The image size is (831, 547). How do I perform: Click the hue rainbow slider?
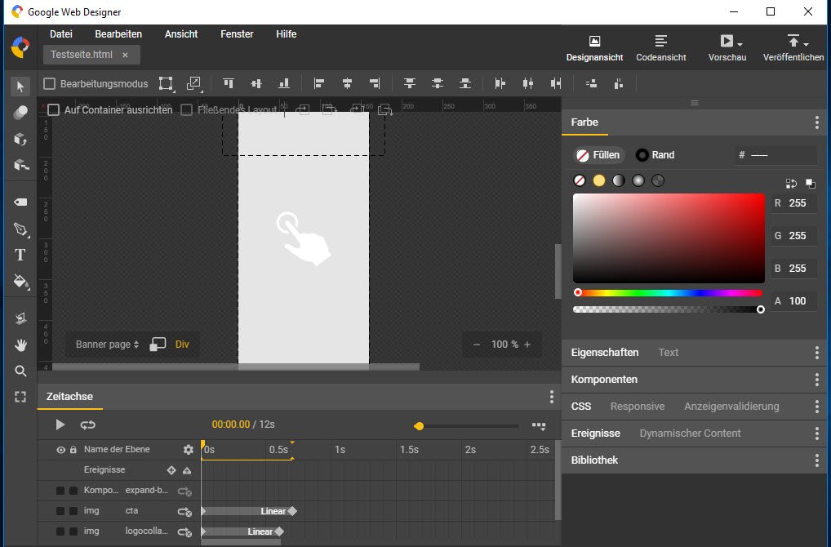coord(668,292)
